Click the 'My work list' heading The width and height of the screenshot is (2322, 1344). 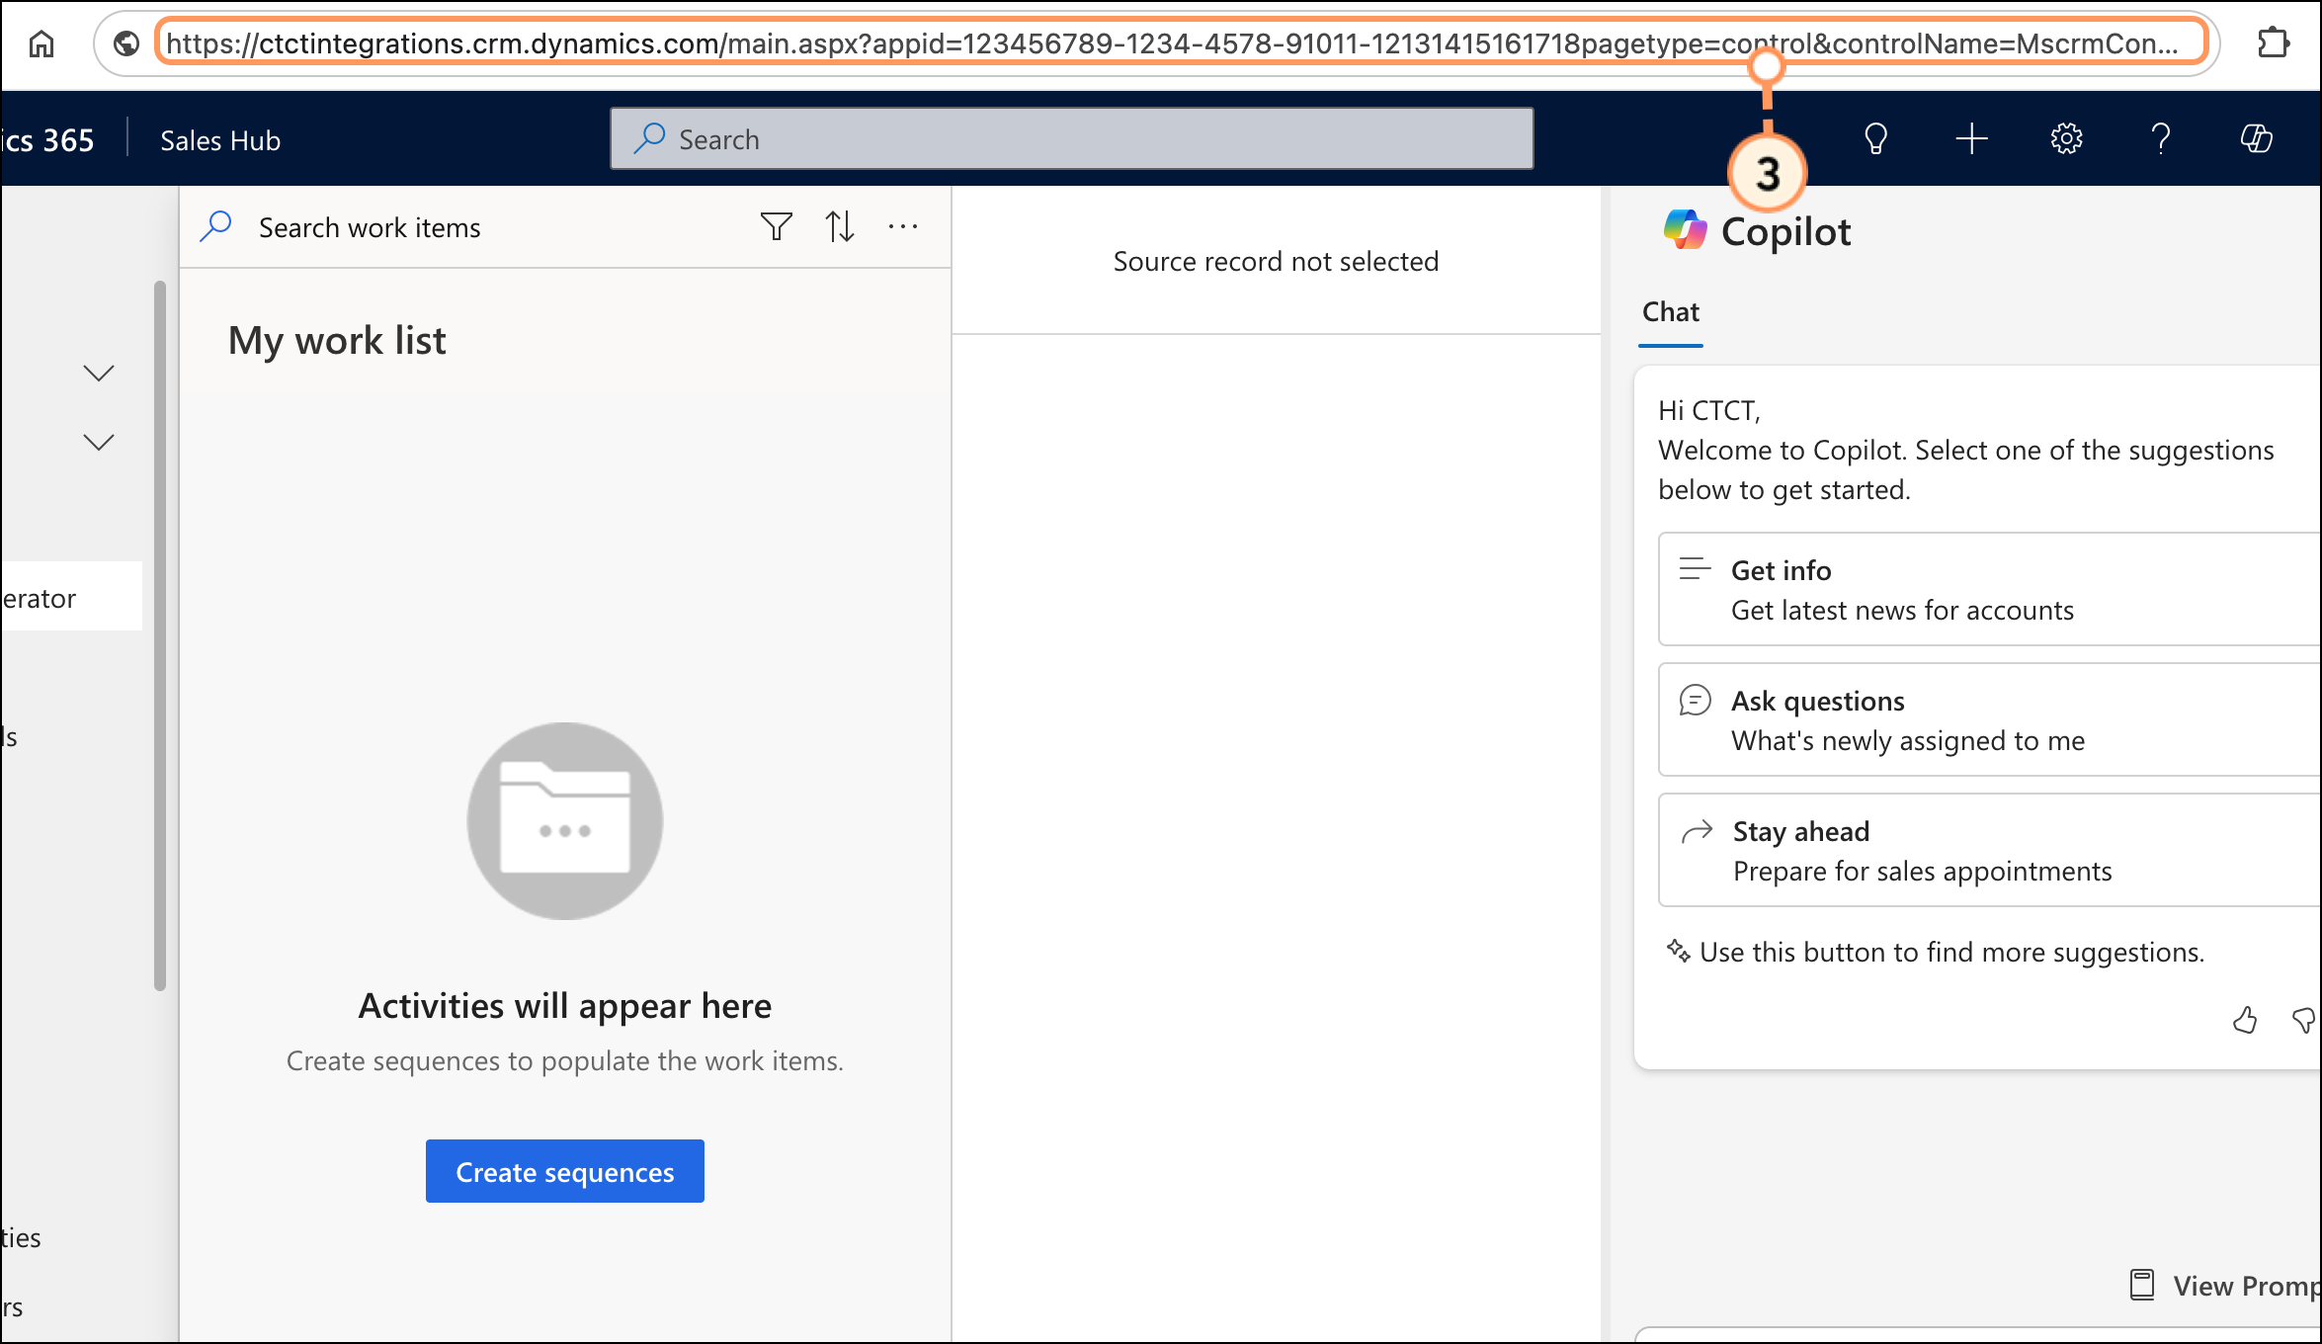coord(337,341)
